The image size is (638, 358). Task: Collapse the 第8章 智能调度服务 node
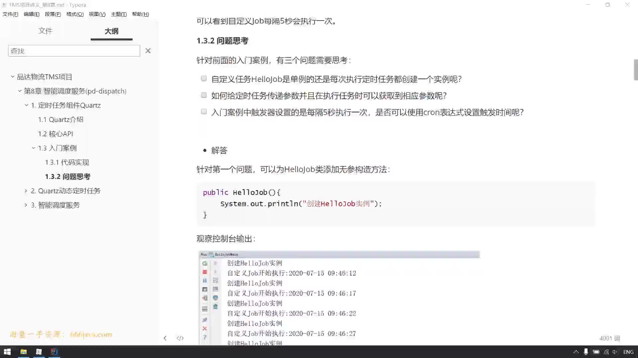20,91
